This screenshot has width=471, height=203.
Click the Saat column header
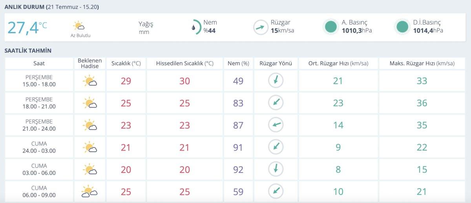[39, 63]
